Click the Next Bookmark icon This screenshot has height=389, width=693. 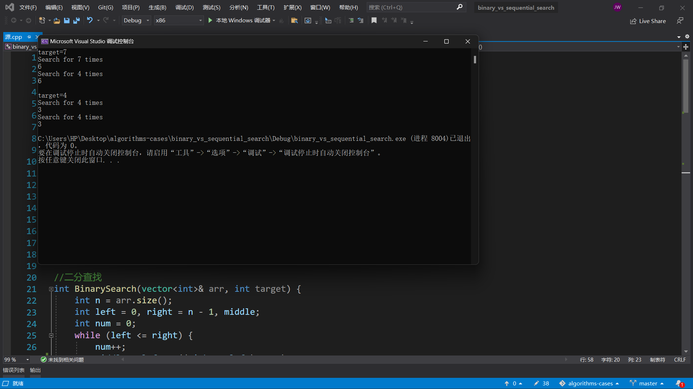(x=394, y=21)
